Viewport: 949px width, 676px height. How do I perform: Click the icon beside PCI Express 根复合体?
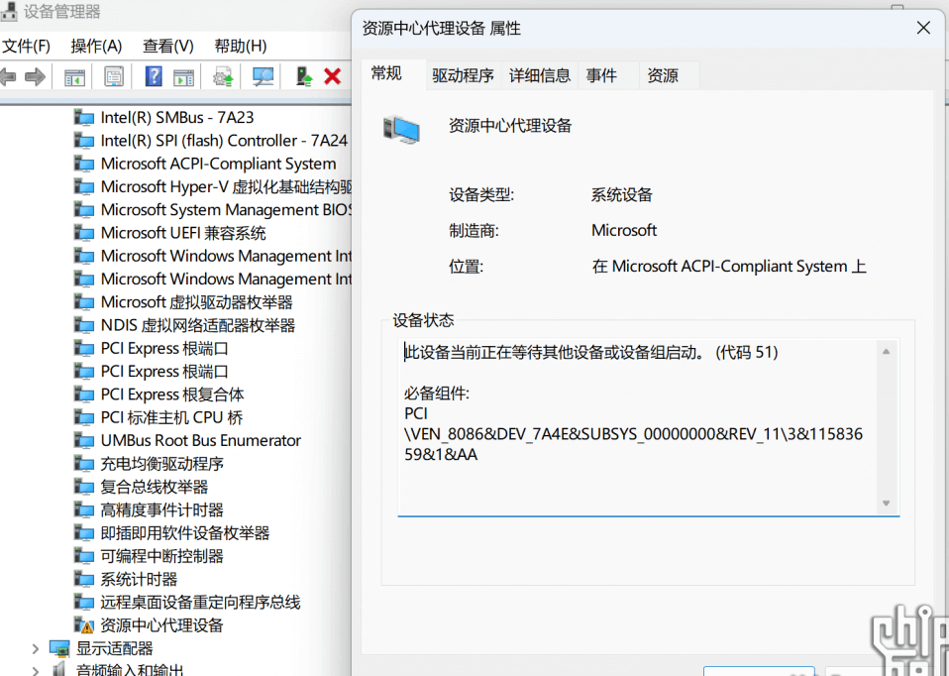[x=83, y=394]
